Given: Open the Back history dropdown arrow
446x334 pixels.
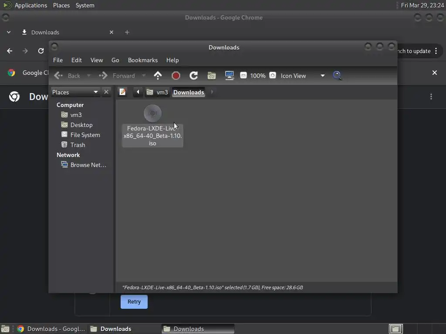Looking at the screenshot, I should click(x=89, y=76).
